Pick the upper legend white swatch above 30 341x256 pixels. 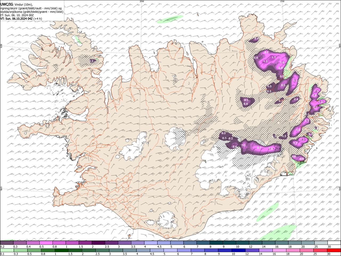coord(334,243)
